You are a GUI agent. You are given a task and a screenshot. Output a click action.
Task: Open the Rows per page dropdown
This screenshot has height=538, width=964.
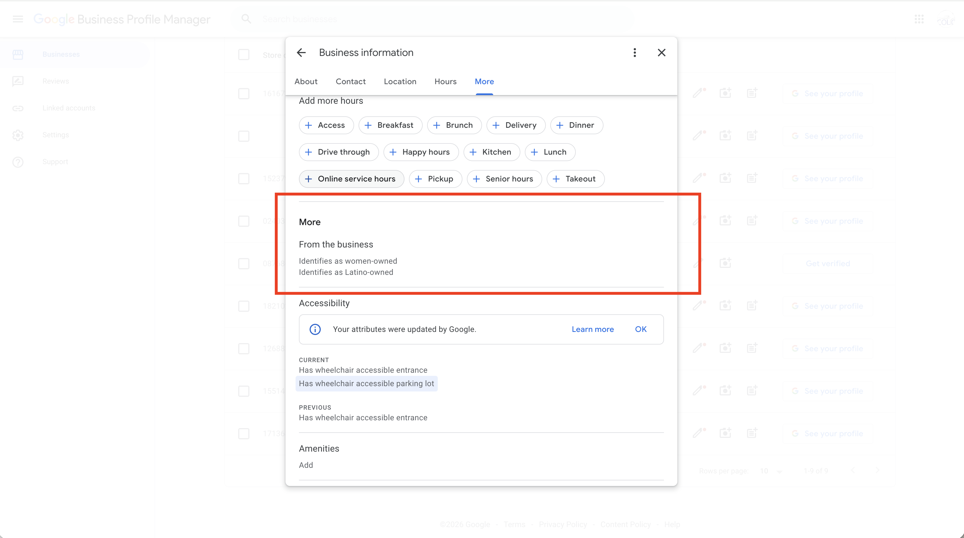point(771,471)
